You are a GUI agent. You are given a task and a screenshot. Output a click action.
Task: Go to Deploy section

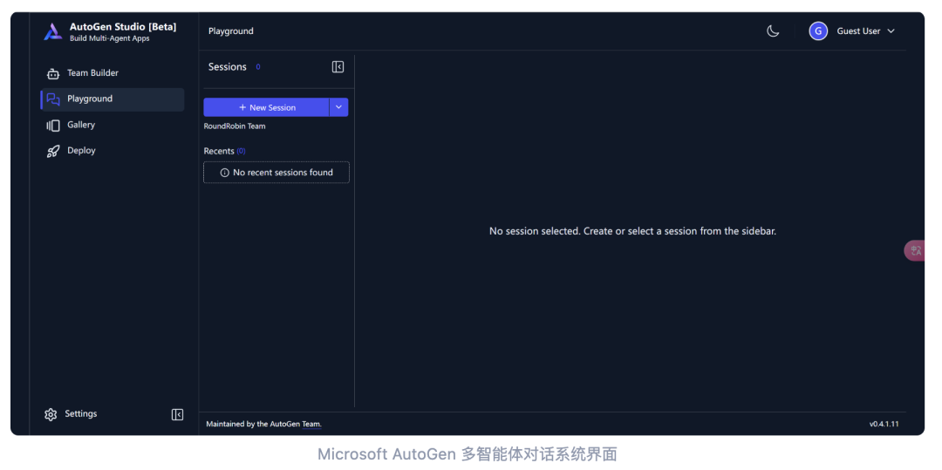pos(113,151)
